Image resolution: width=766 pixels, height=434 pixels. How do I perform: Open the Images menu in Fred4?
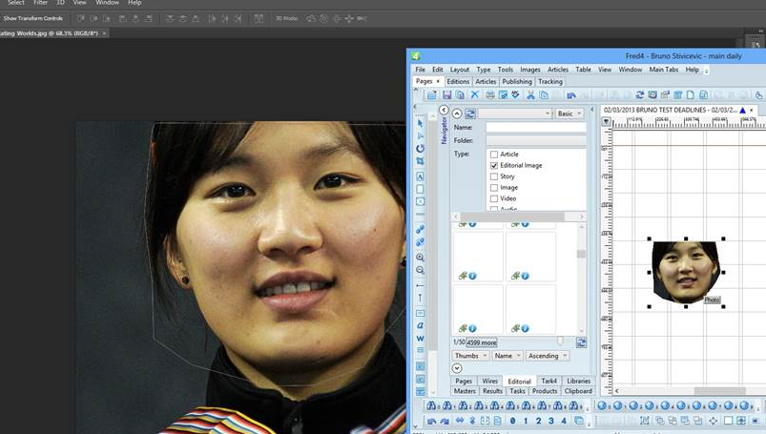point(530,70)
